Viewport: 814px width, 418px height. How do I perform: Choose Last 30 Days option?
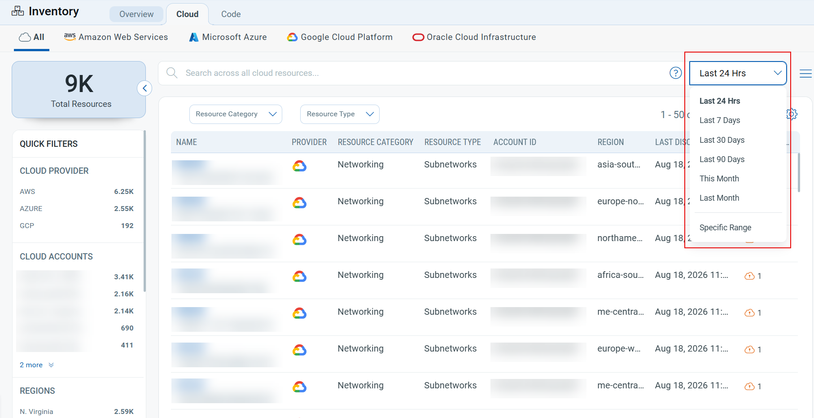722,140
